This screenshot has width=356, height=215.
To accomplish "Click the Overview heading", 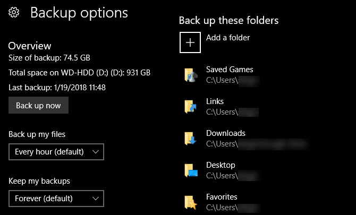I will [30, 46].
